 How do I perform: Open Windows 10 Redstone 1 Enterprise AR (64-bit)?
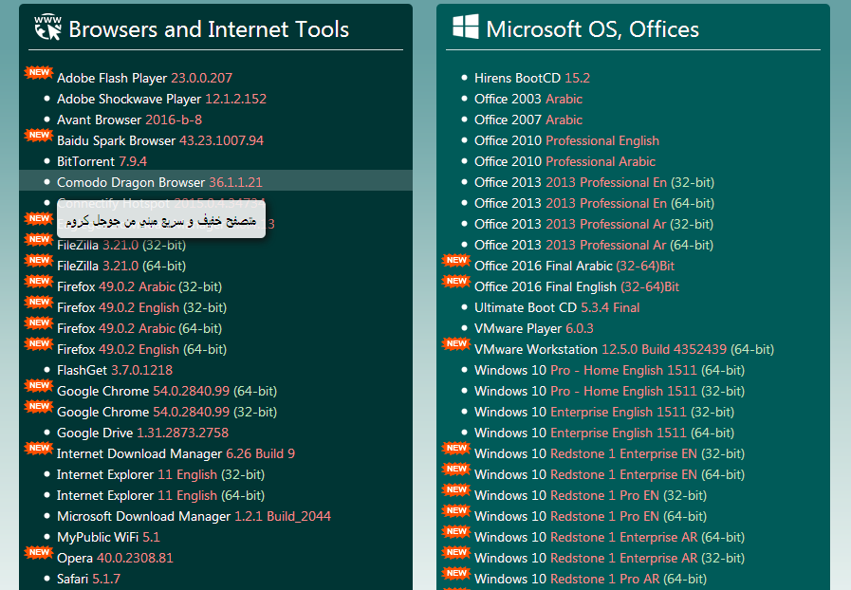[609, 537]
